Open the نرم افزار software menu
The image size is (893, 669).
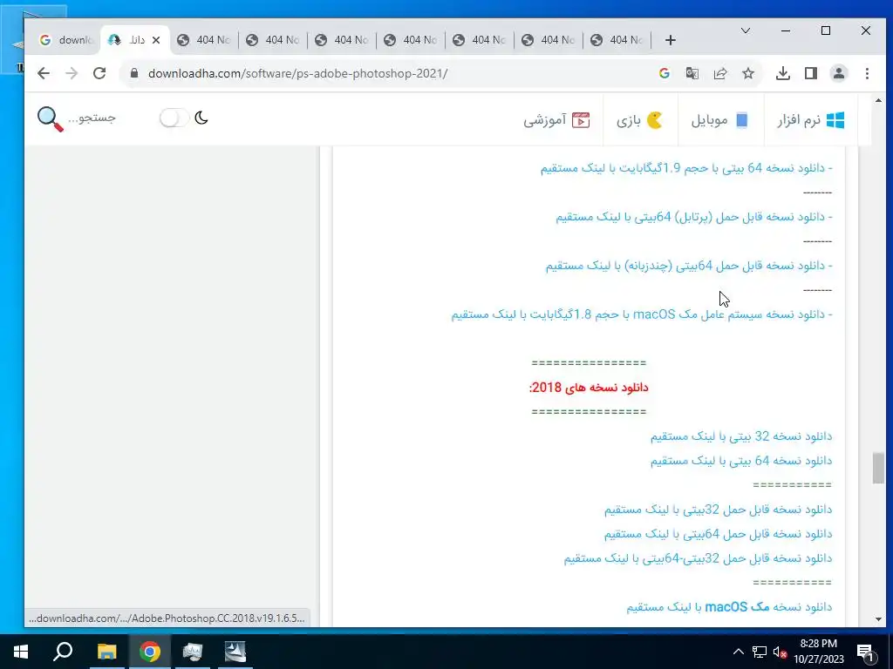810,120
